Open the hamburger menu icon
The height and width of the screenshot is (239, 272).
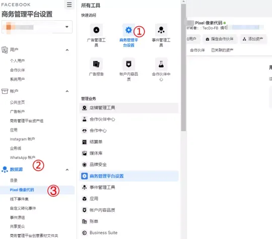[x=69, y=5]
